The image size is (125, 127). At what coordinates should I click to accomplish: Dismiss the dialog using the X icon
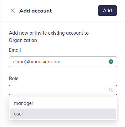(13, 11)
